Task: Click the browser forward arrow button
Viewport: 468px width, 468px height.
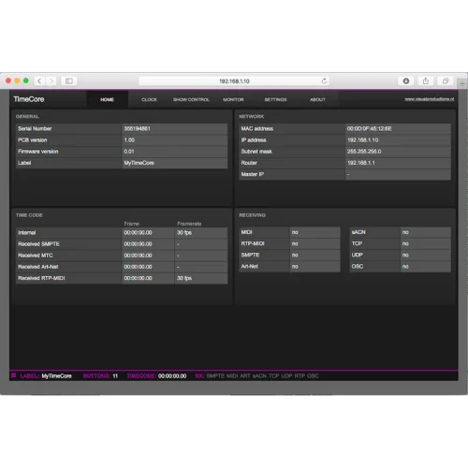Action: [51, 81]
